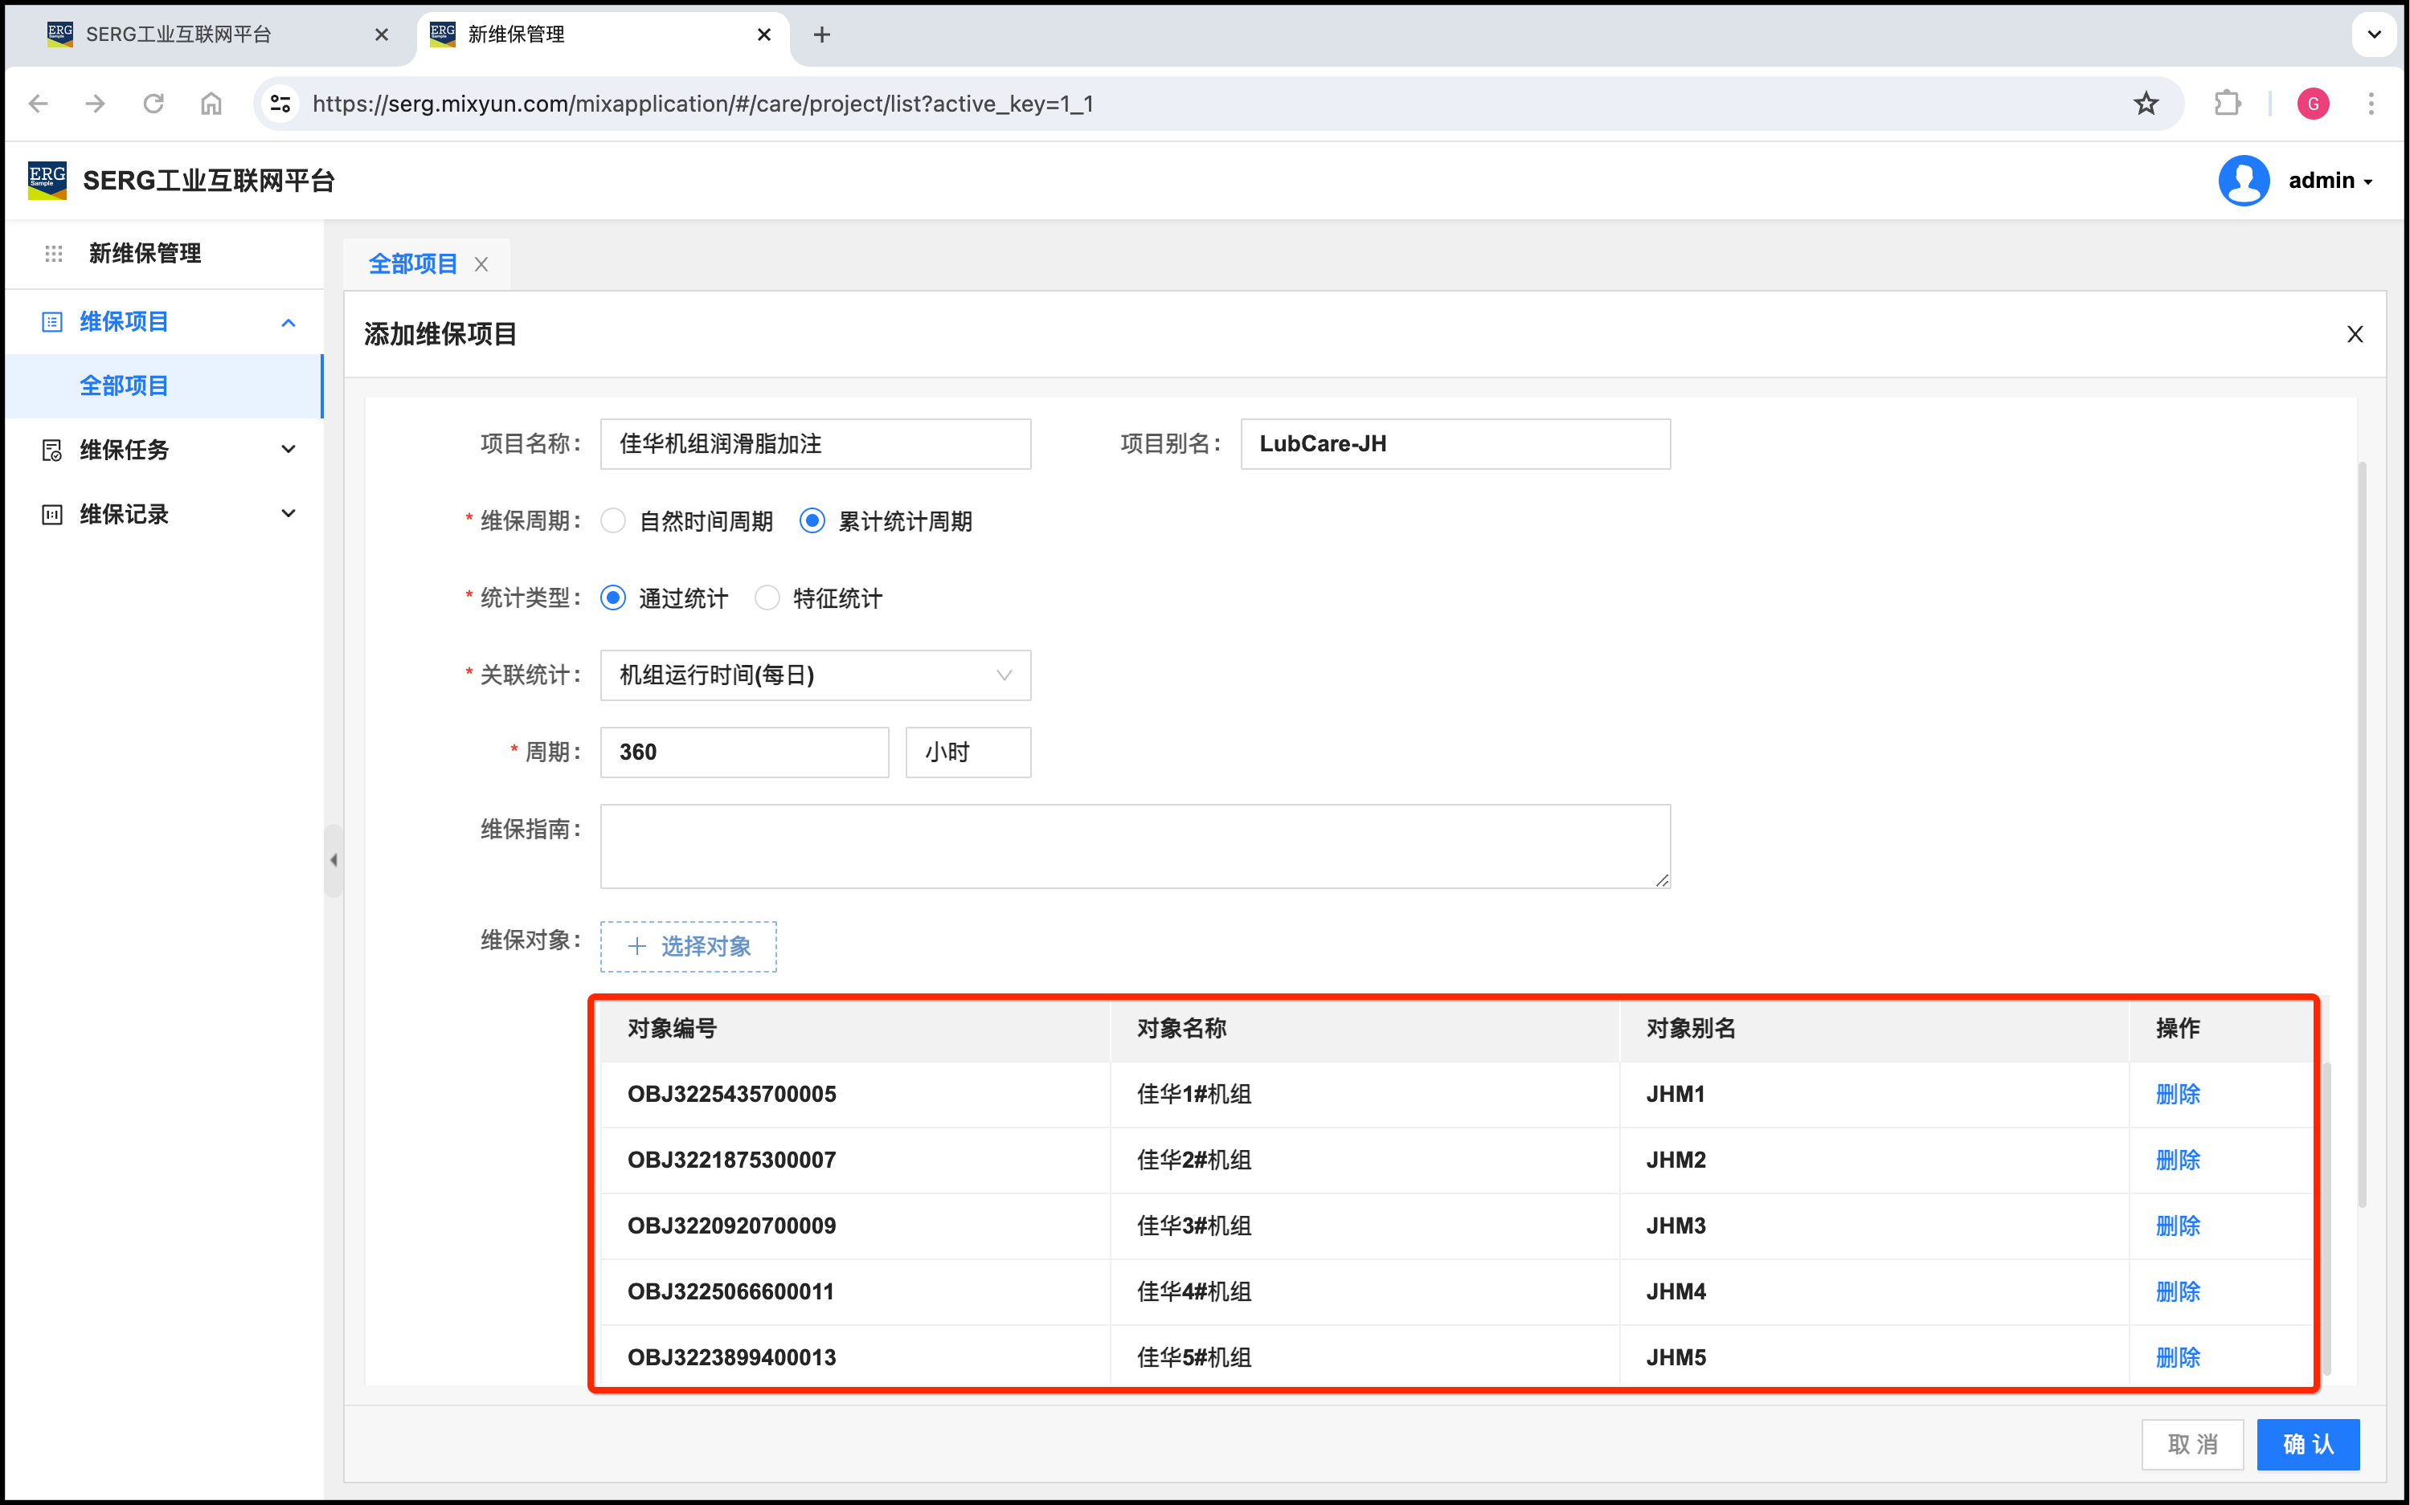Open the 关联统计 dropdown
The image size is (2410, 1505).
click(x=815, y=675)
